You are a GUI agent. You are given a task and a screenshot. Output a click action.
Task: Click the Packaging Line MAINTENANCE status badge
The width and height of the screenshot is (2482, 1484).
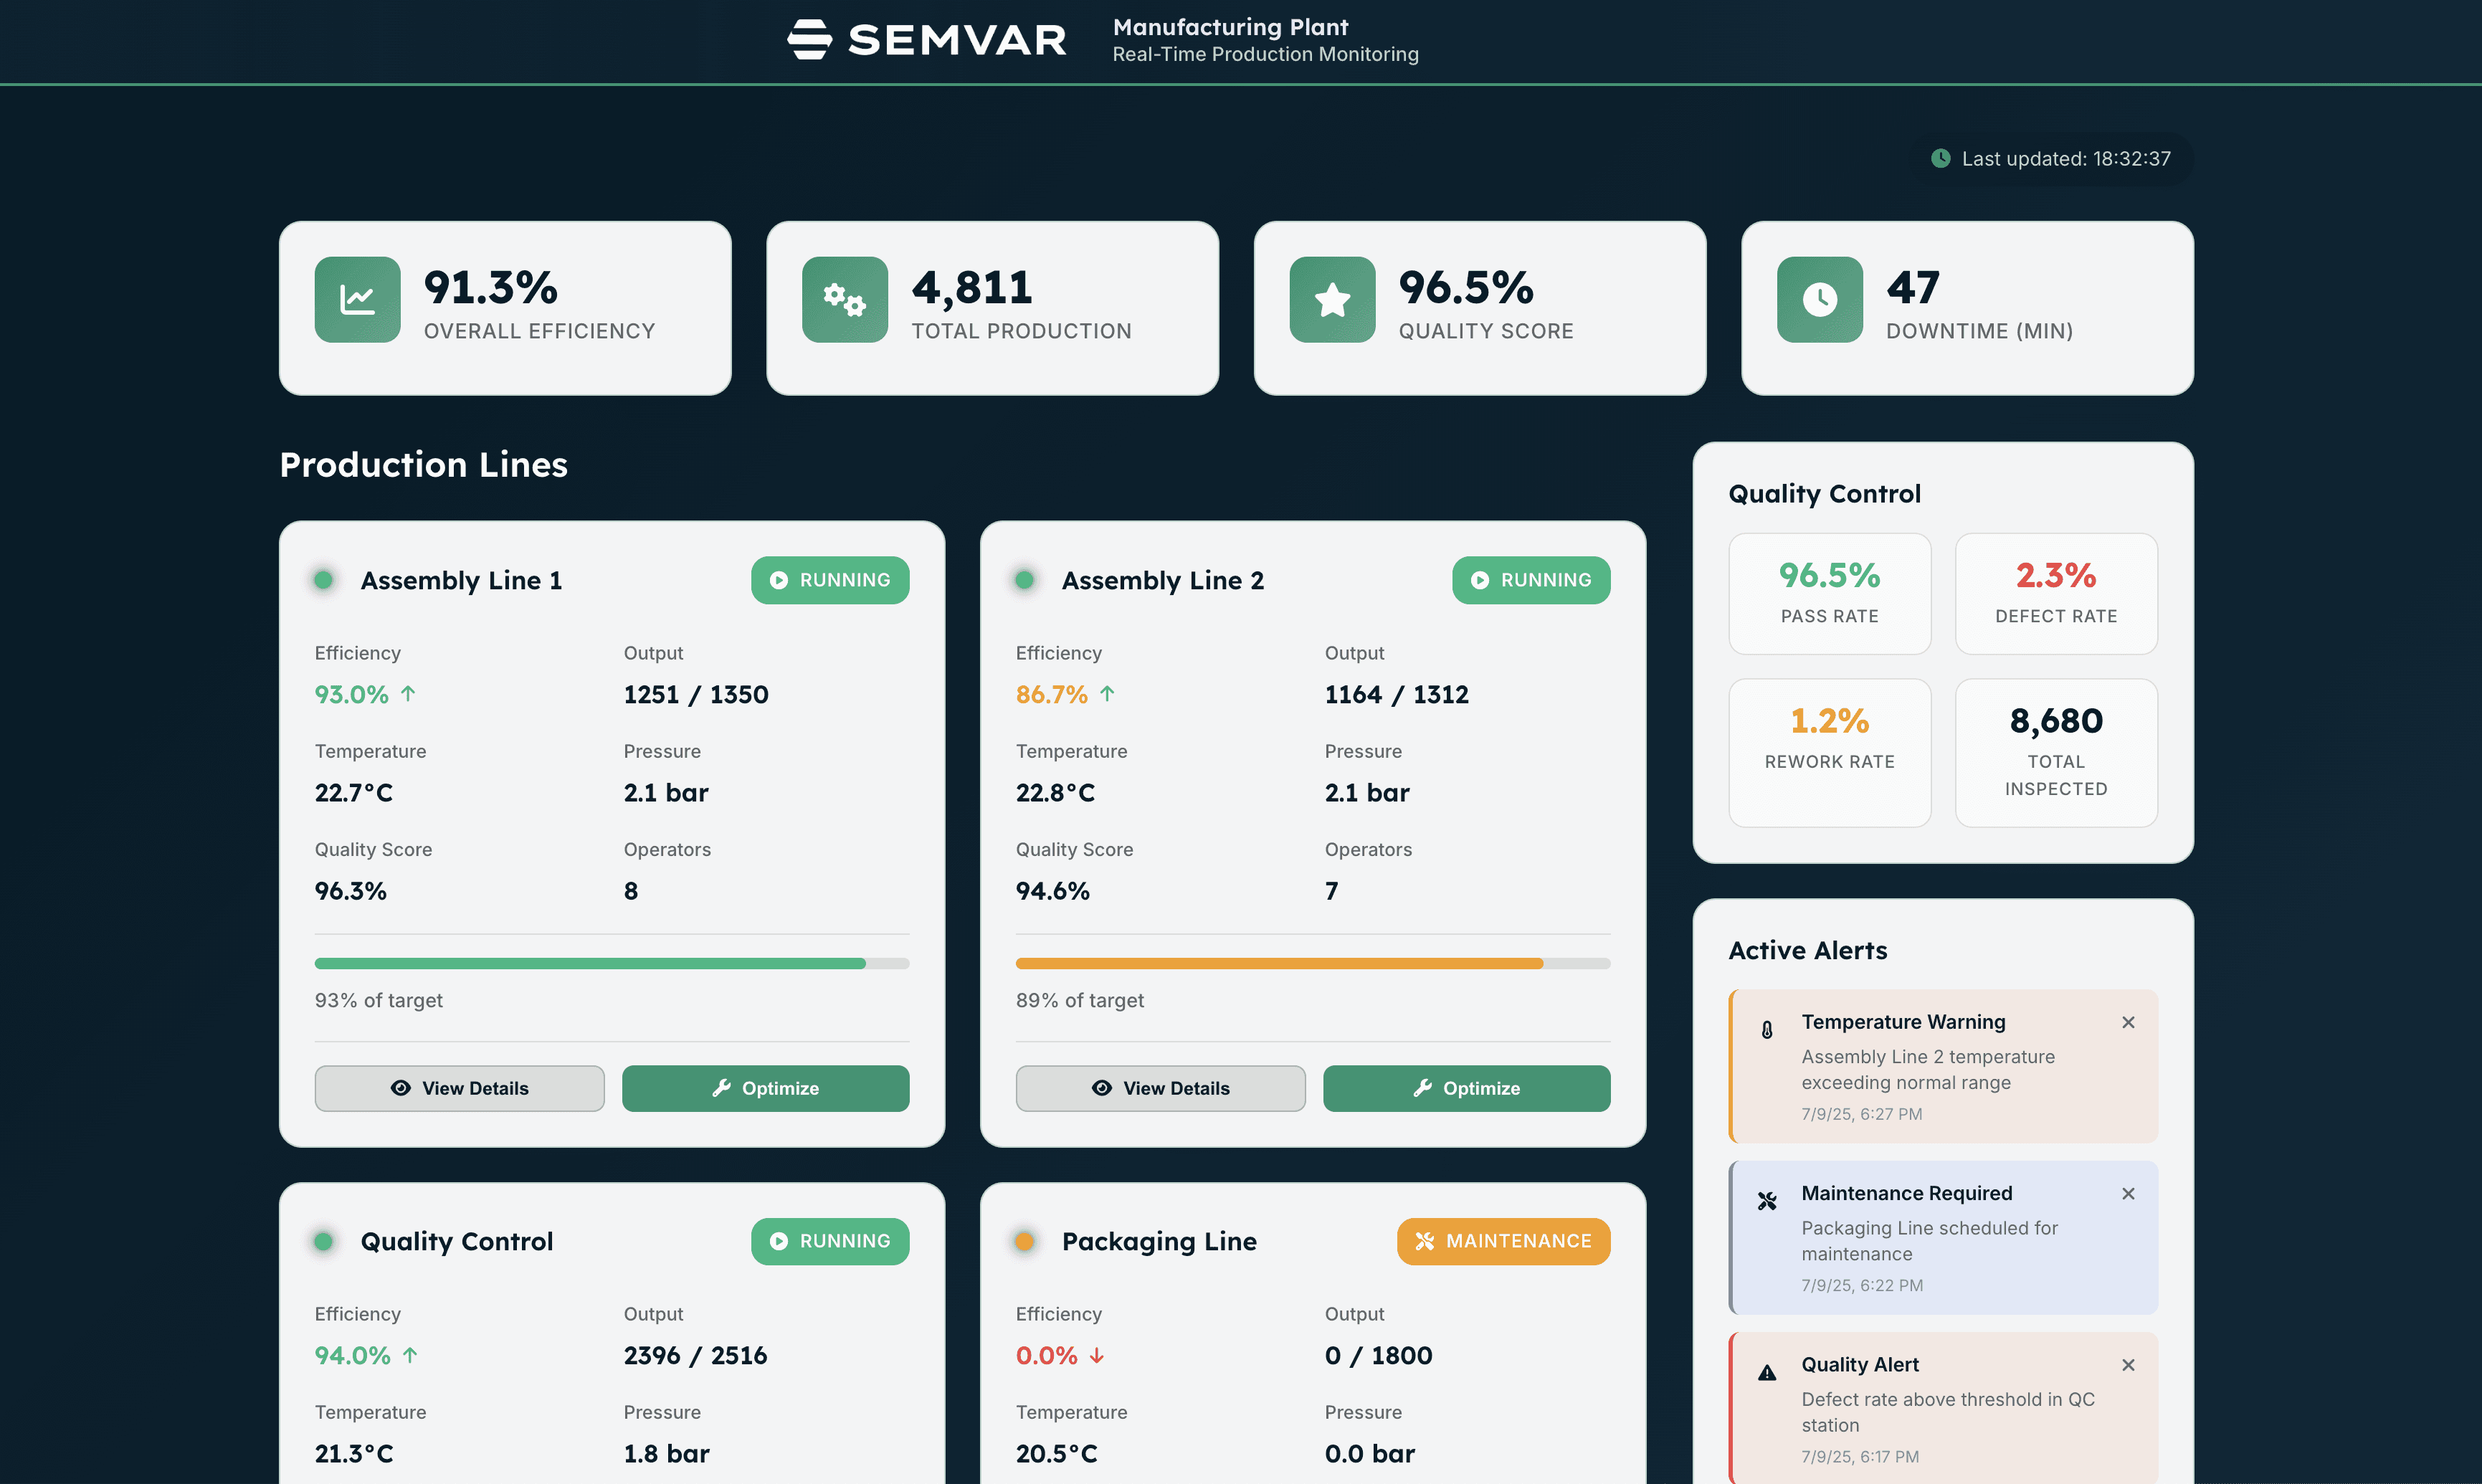click(1503, 1241)
